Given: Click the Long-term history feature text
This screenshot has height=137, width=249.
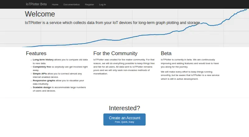Looking at the screenshot, I should pyautogui.click(x=60, y=61).
